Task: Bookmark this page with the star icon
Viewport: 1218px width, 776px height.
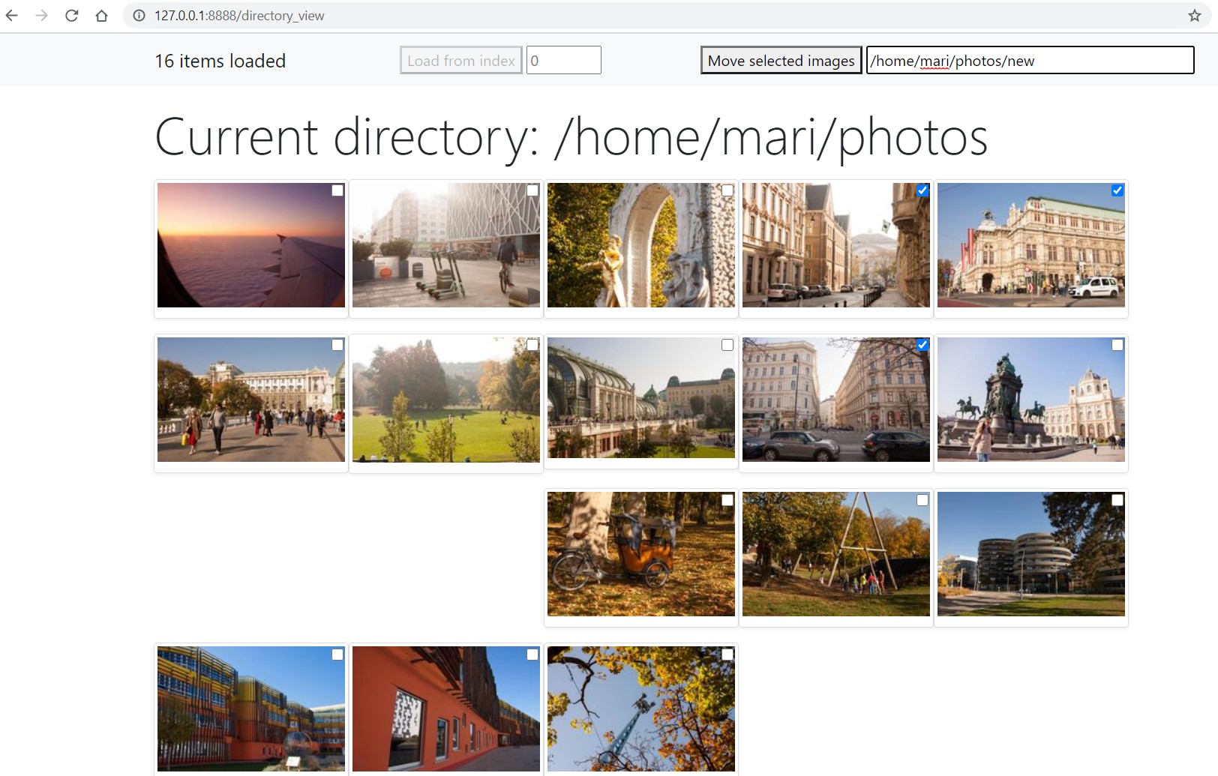Action: click(1195, 15)
